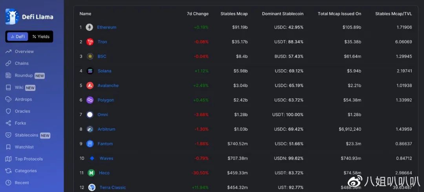
Task: Click the Ethereum chain icon
Action: point(90,27)
